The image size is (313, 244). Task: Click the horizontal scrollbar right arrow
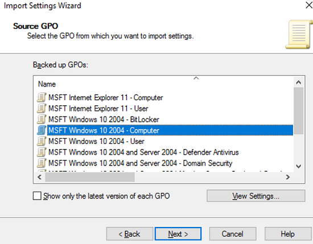(287, 177)
